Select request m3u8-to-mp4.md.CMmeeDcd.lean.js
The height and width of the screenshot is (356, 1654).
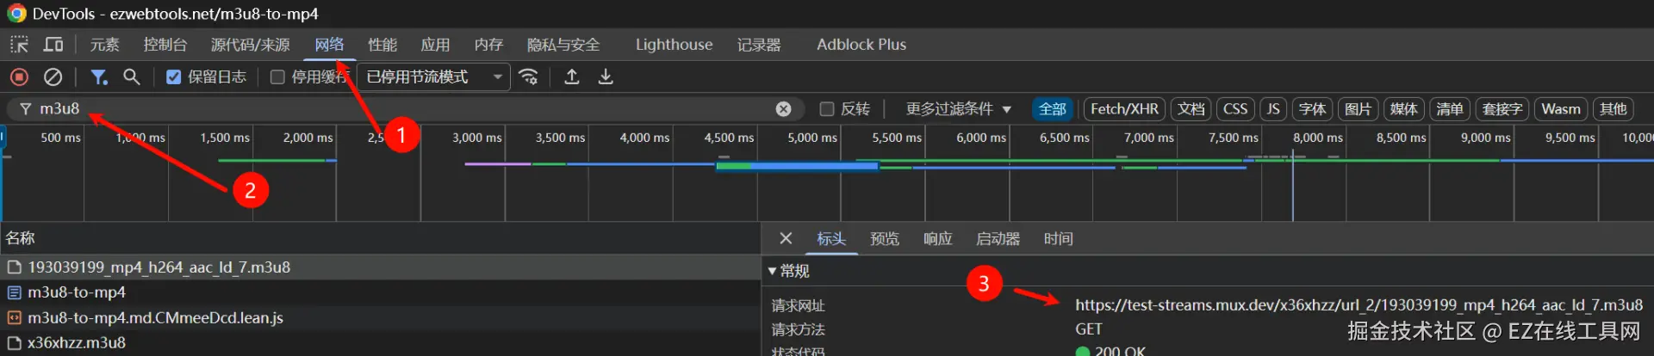coord(380,317)
